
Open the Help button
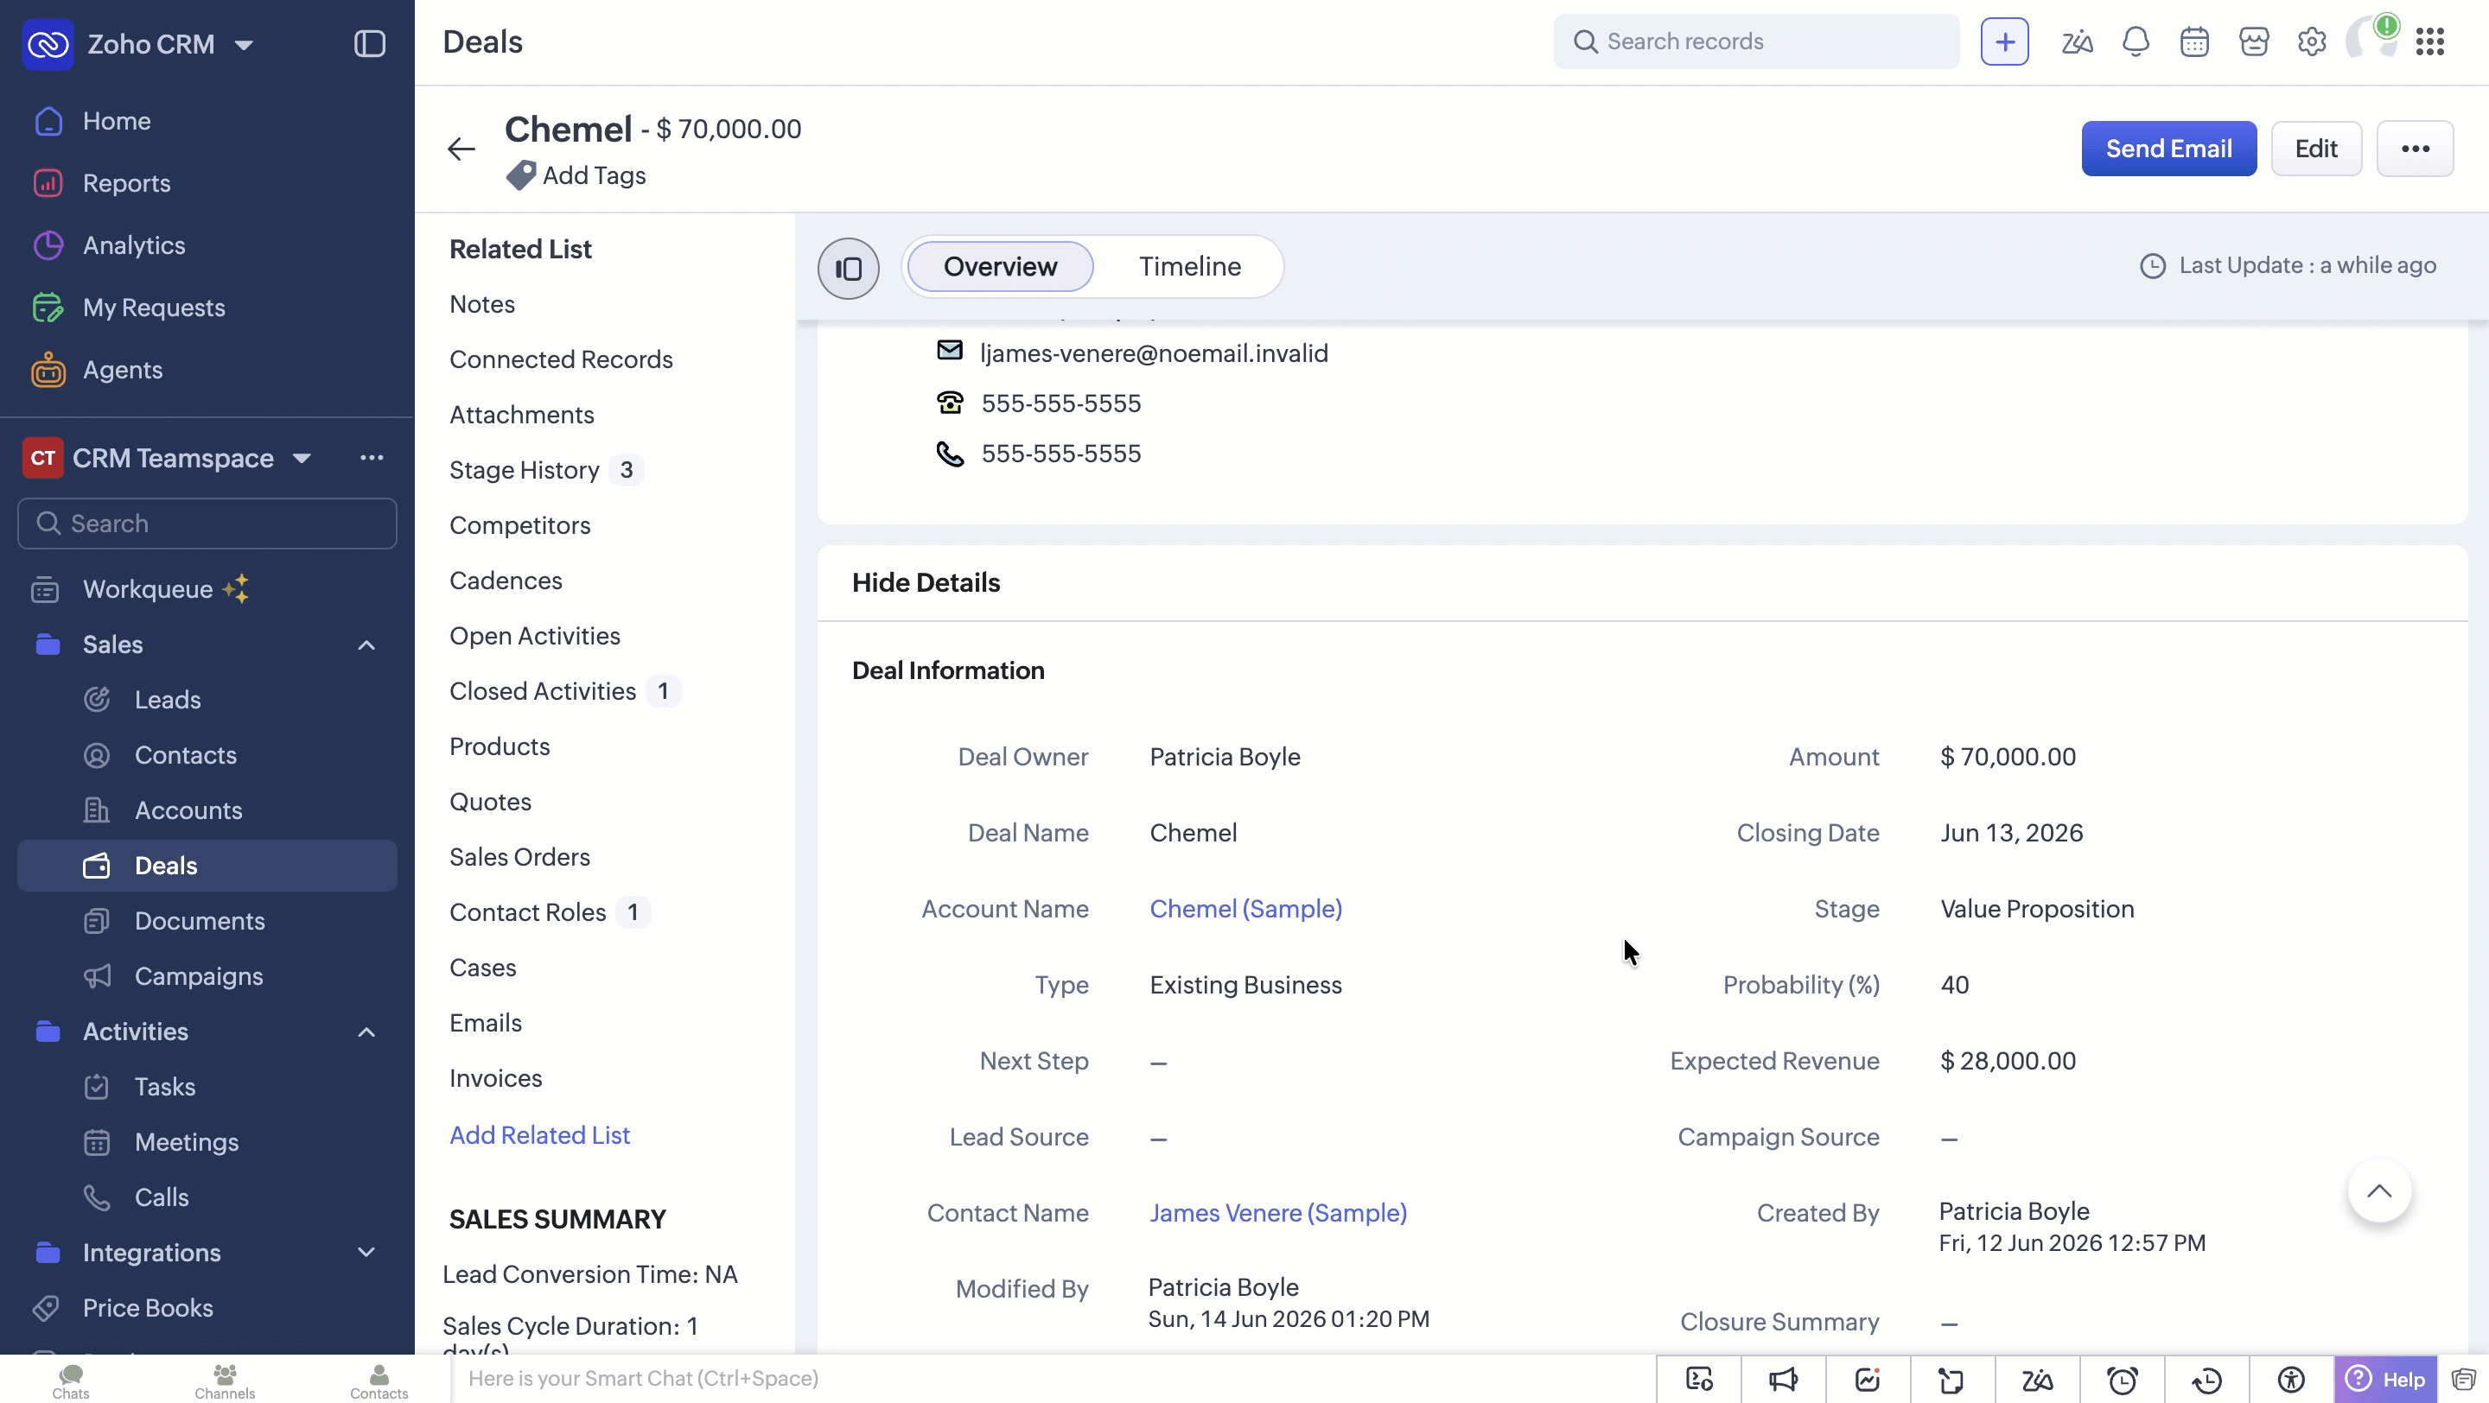click(2384, 1380)
